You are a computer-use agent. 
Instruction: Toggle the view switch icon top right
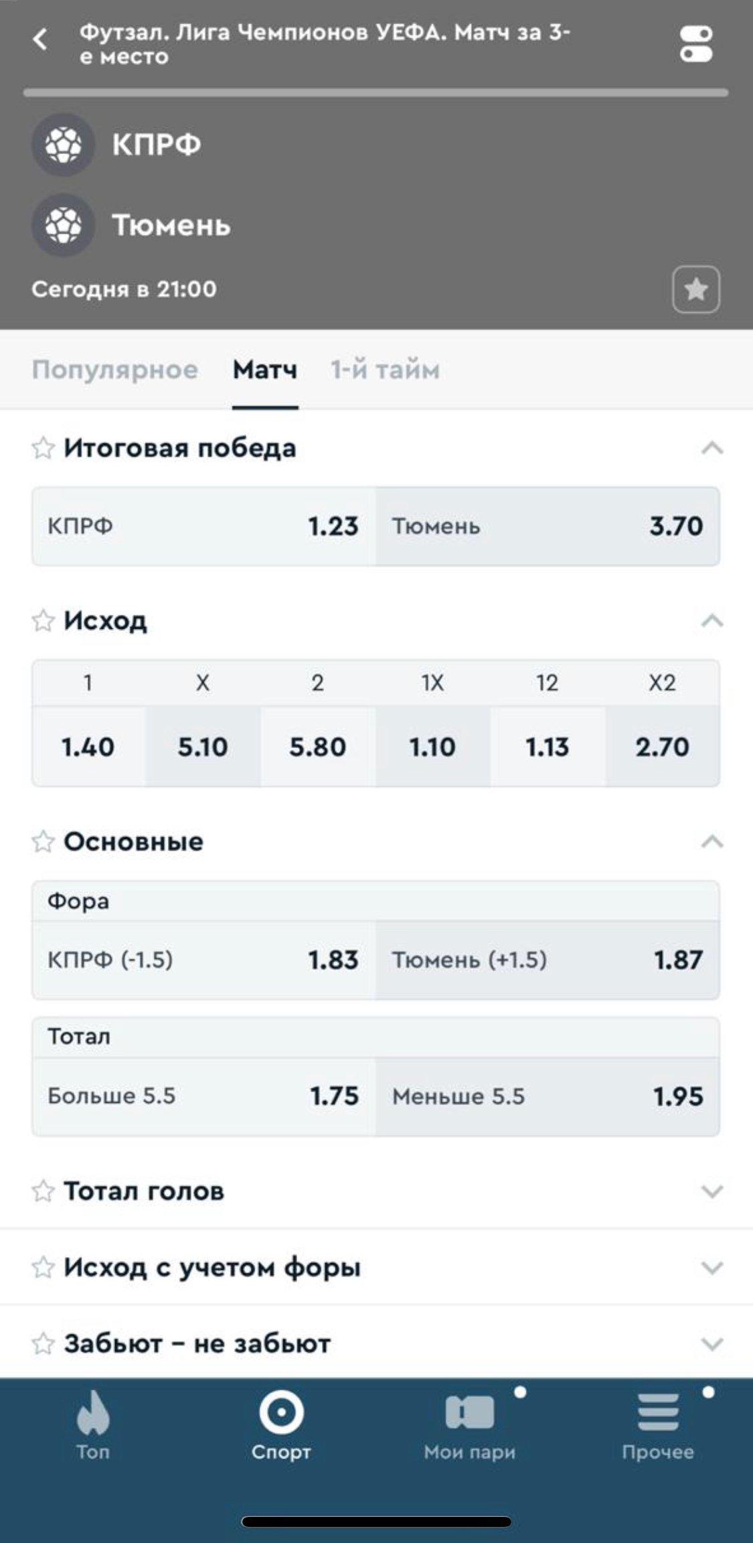click(696, 44)
